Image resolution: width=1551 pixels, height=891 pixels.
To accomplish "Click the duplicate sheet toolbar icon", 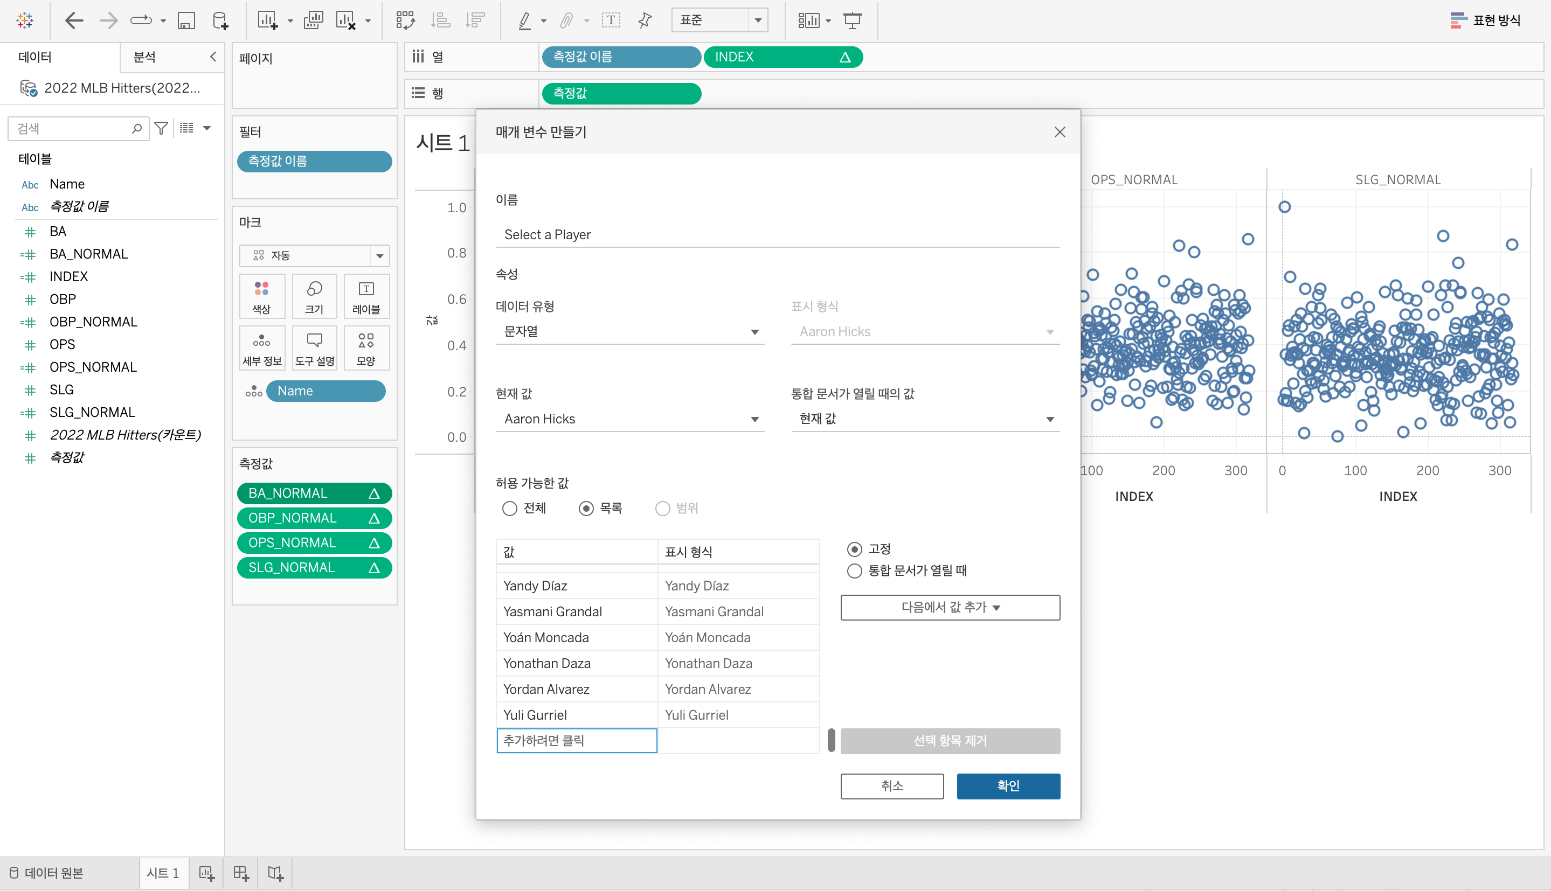I will coord(314,20).
